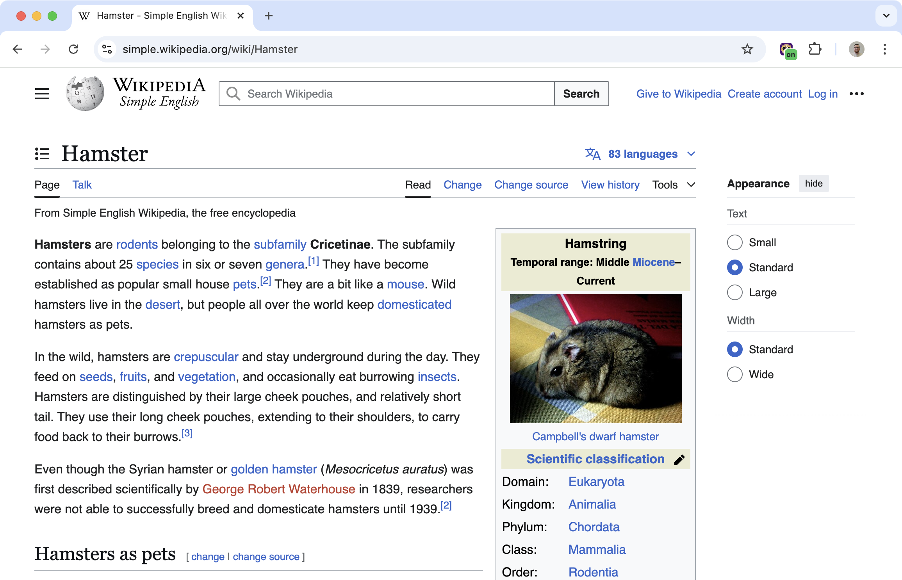The height and width of the screenshot is (580, 902).
Task: Click the edit pencil on Scientific classification
Action: (x=679, y=459)
